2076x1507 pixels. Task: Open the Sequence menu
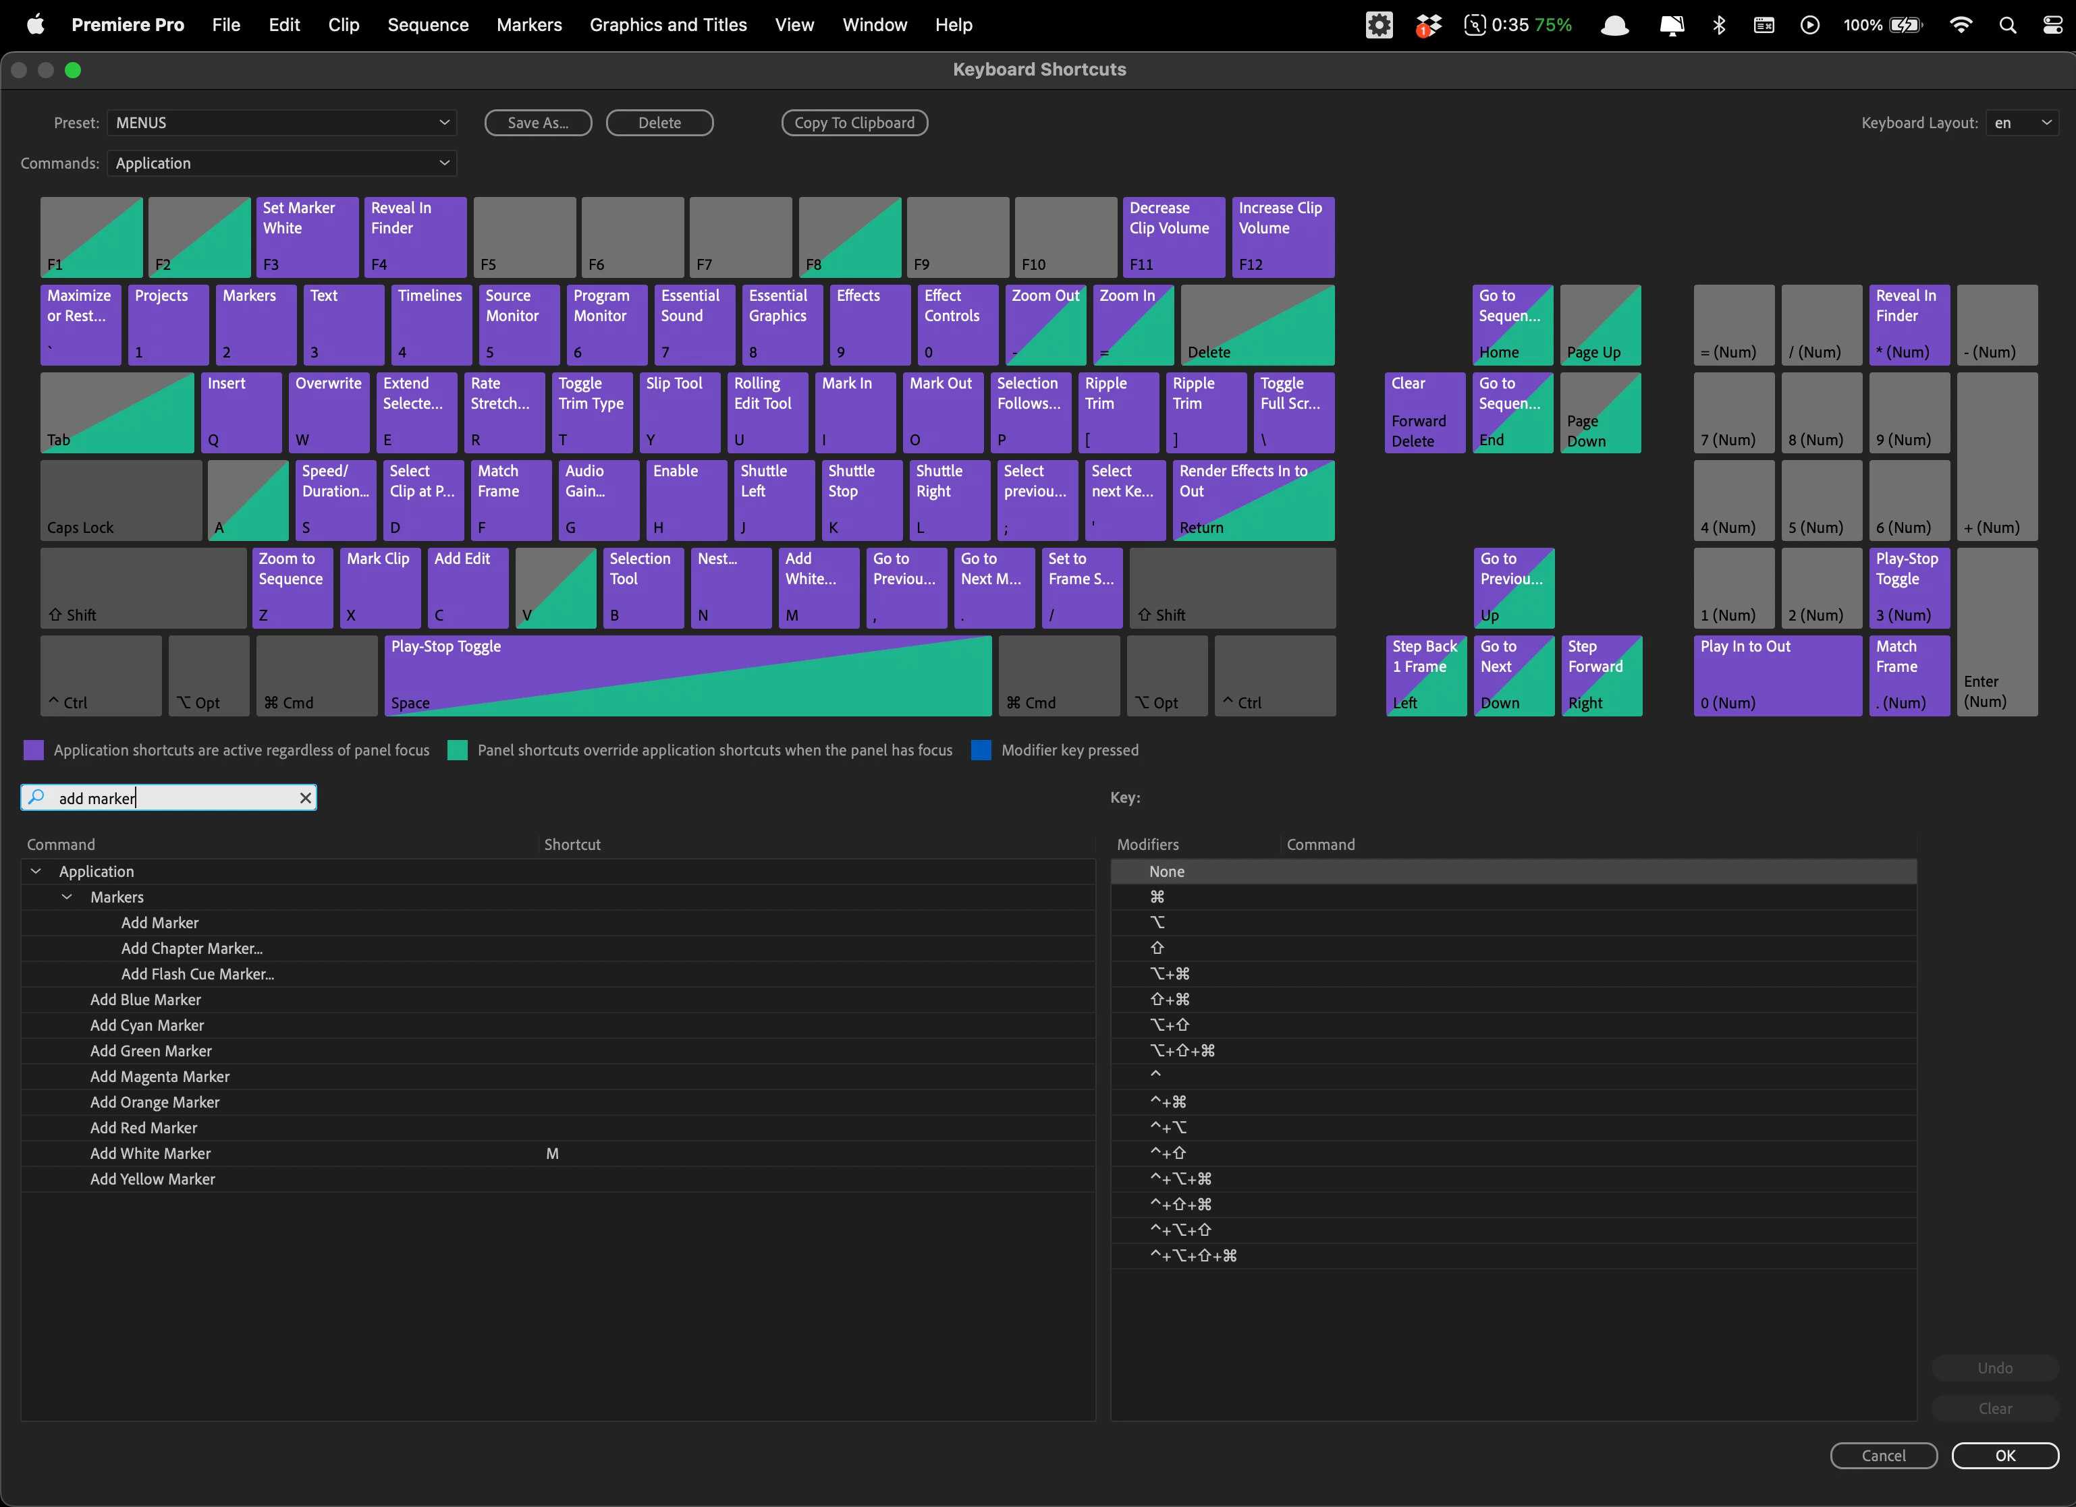427,25
